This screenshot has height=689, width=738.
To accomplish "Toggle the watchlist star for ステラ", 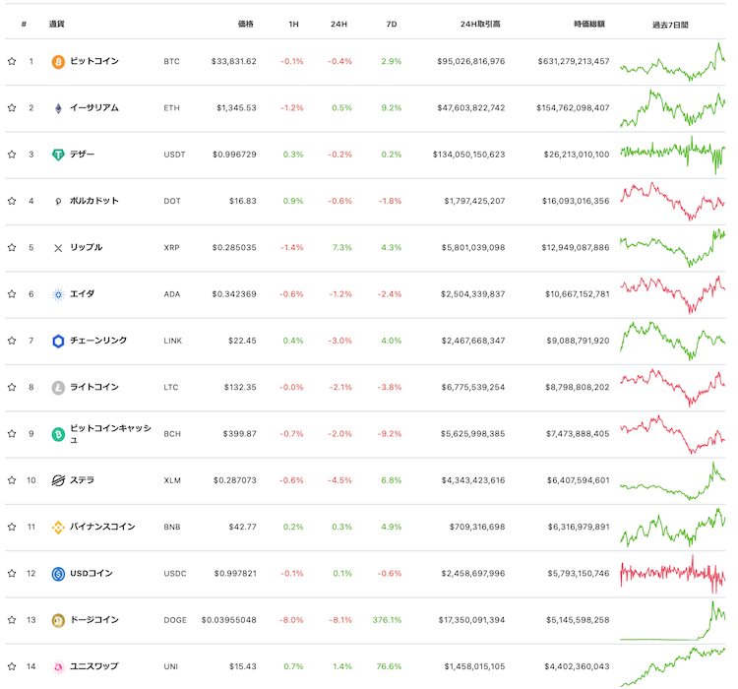I will 12,480.
